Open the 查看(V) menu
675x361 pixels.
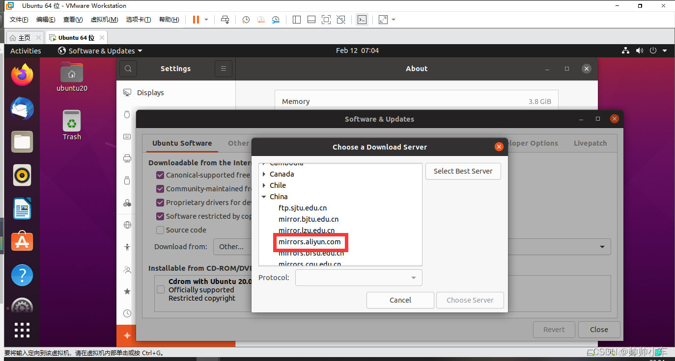[73, 20]
